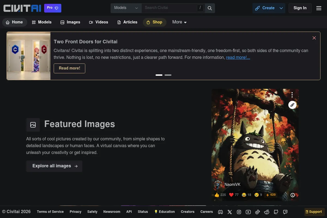This screenshot has width=327, height=218.
Task: Open Civitai Discord server icon
Action: tap(220, 212)
